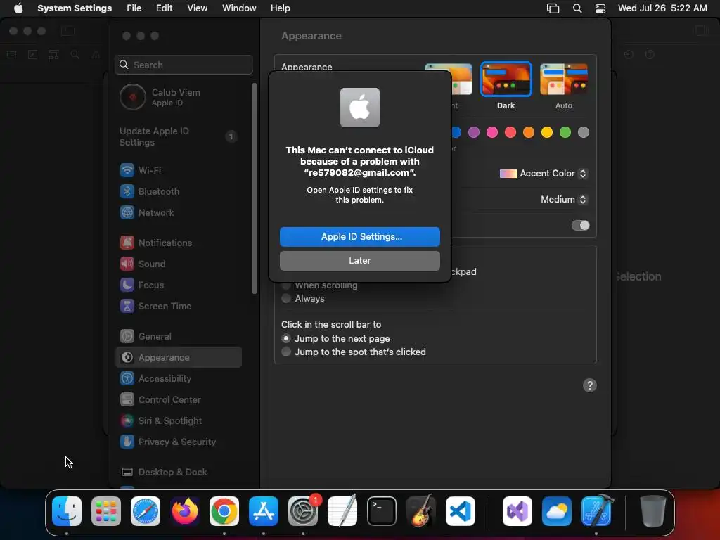This screenshot has height=540, width=720.
Task: Open Privacy & Security settings
Action: (x=167, y=442)
